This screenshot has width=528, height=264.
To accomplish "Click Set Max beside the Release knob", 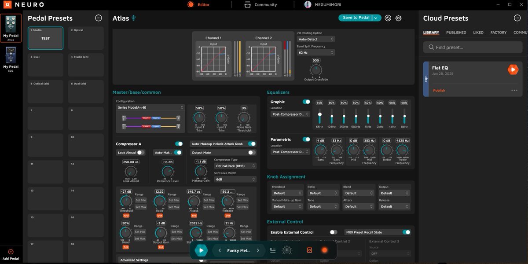I will point(242,207).
